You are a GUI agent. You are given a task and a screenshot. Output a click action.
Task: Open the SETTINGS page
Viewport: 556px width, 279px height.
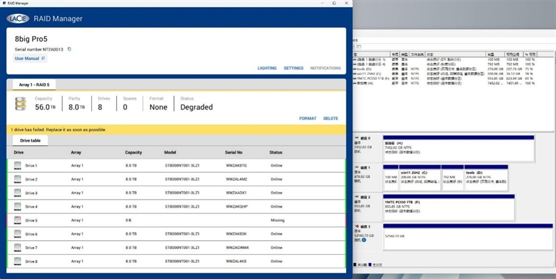tap(293, 68)
